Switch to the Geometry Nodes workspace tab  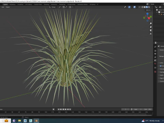pos(82,4)
